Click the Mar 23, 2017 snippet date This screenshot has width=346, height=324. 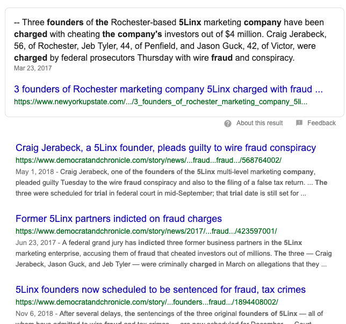33,68
